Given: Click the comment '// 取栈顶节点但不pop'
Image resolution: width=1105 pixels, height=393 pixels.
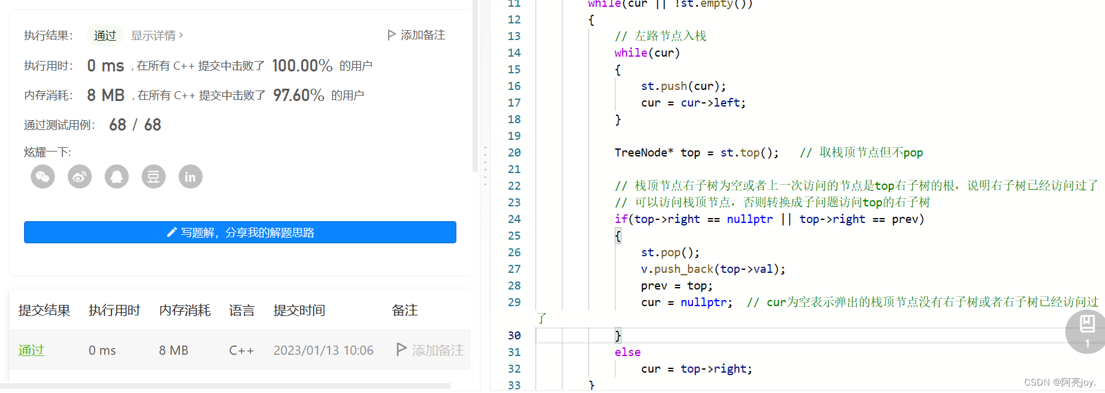Looking at the screenshot, I should coord(861,152).
